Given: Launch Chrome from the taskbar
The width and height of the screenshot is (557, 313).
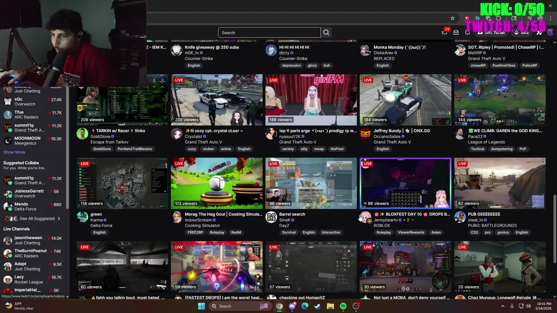Looking at the screenshot, I should 279,306.
